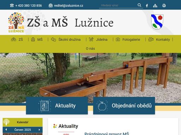Viewport: 181px width, 135px height.
Task: Open the ZŠ menu item
Action: pyautogui.click(x=21, y=39)
